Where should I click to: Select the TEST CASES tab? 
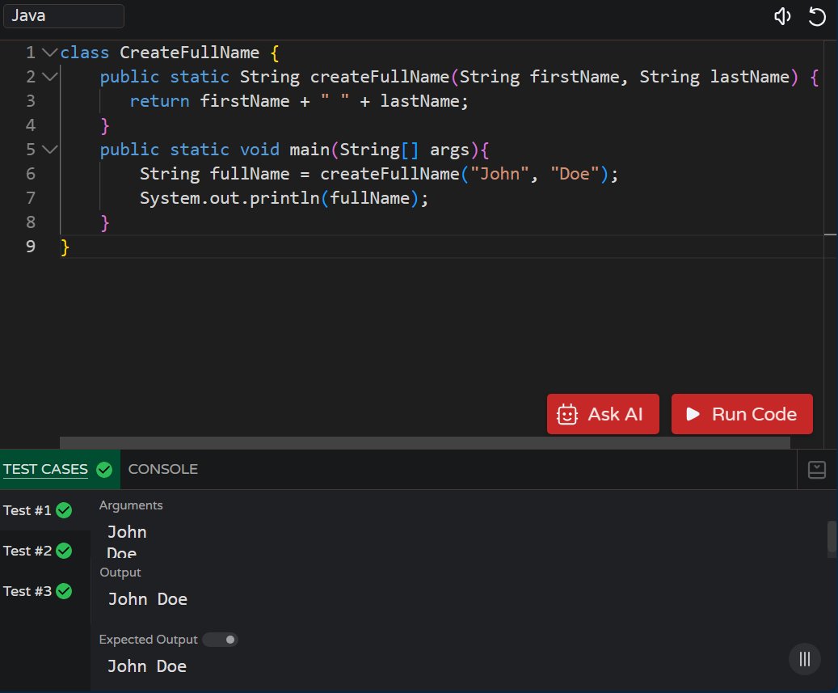pos(45,469)
